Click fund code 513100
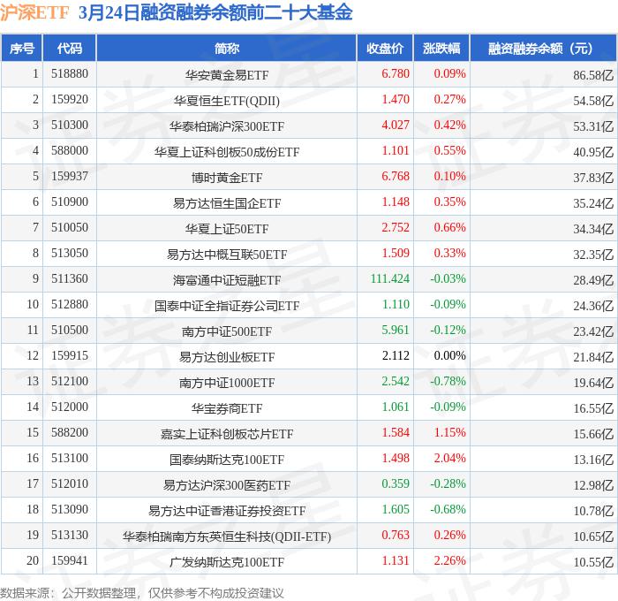618x601 pixels. click(70, 459)
